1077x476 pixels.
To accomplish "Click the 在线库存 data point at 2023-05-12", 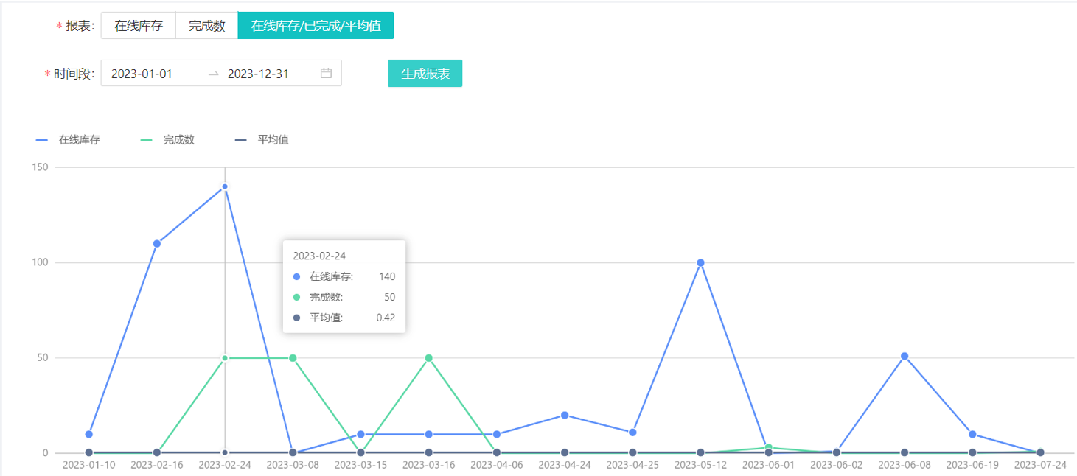I will pos(700,263).
